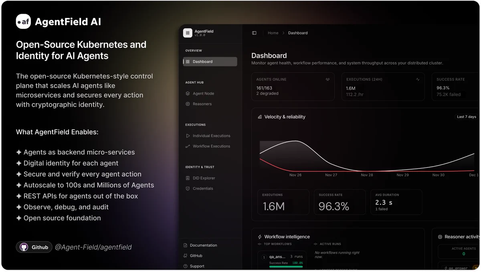
Task: Click the Nov 30 chart axis label
Action: click(439, 175)
